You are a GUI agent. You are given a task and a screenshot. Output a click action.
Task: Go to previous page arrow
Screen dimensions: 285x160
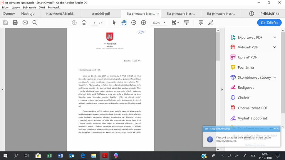74,23
